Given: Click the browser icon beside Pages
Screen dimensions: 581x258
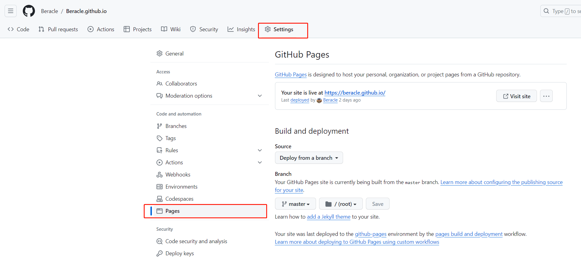Looking at the screenshot, I should click(160, 211).
